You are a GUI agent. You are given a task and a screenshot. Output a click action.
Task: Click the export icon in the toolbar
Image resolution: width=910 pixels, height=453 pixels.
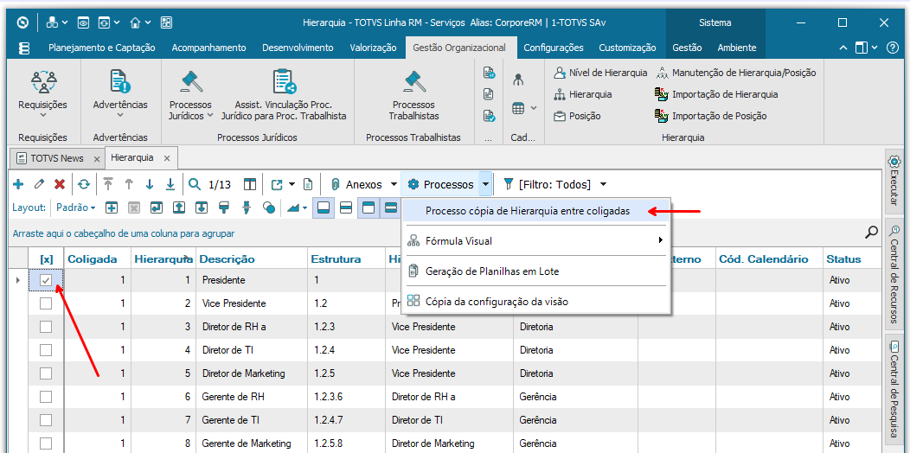(x=277, y=184)
